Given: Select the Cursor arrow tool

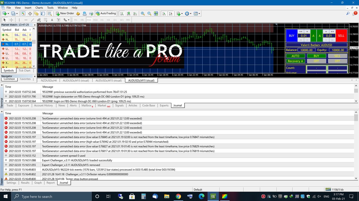Looking at the screenshot, I should pyautogui.click(x=4, y=20).
